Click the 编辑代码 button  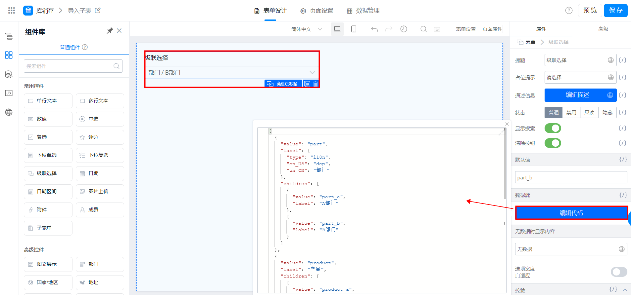point(571,213)
